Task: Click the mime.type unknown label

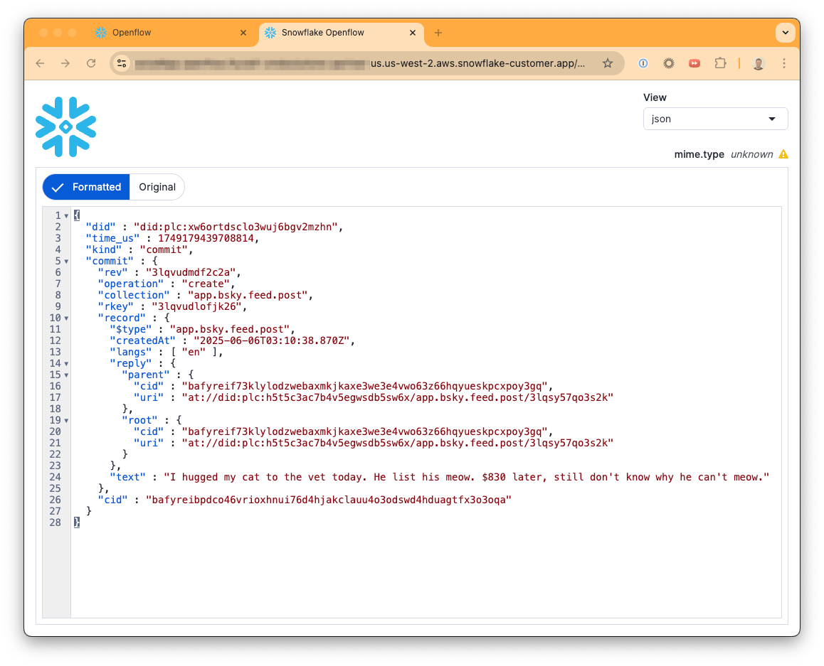Action: [724, 154]
